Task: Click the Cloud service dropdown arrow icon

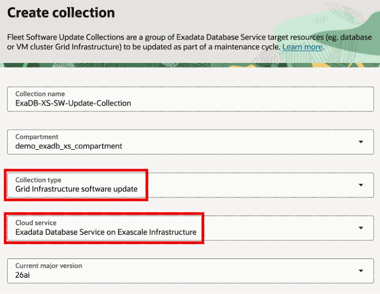Action: [361, 228]
